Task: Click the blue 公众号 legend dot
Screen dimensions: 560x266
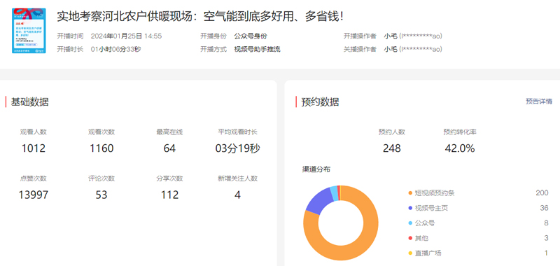Action: point(410,223)
